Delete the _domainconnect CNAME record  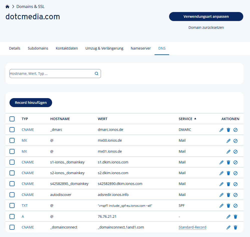pyautogui.click(x=235, y=227)
